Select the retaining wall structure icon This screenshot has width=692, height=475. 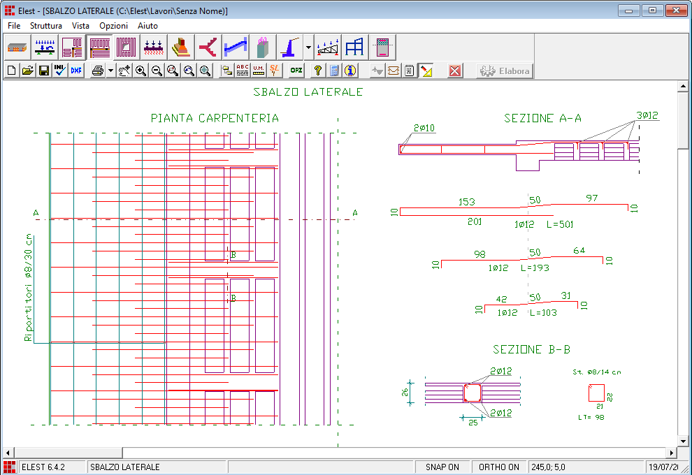tap(290, 47)
